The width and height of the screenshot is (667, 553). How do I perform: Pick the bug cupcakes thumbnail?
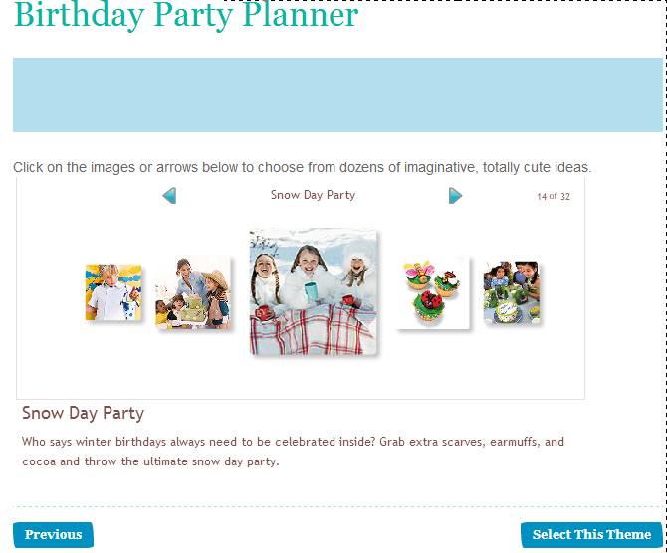point(433,292)
